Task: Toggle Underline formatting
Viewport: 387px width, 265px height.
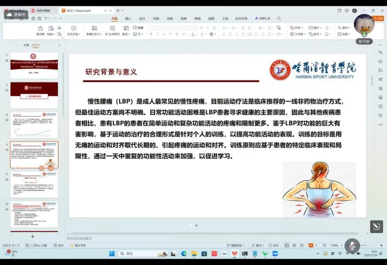Action: pyautogui.click(x=164, y=34)
